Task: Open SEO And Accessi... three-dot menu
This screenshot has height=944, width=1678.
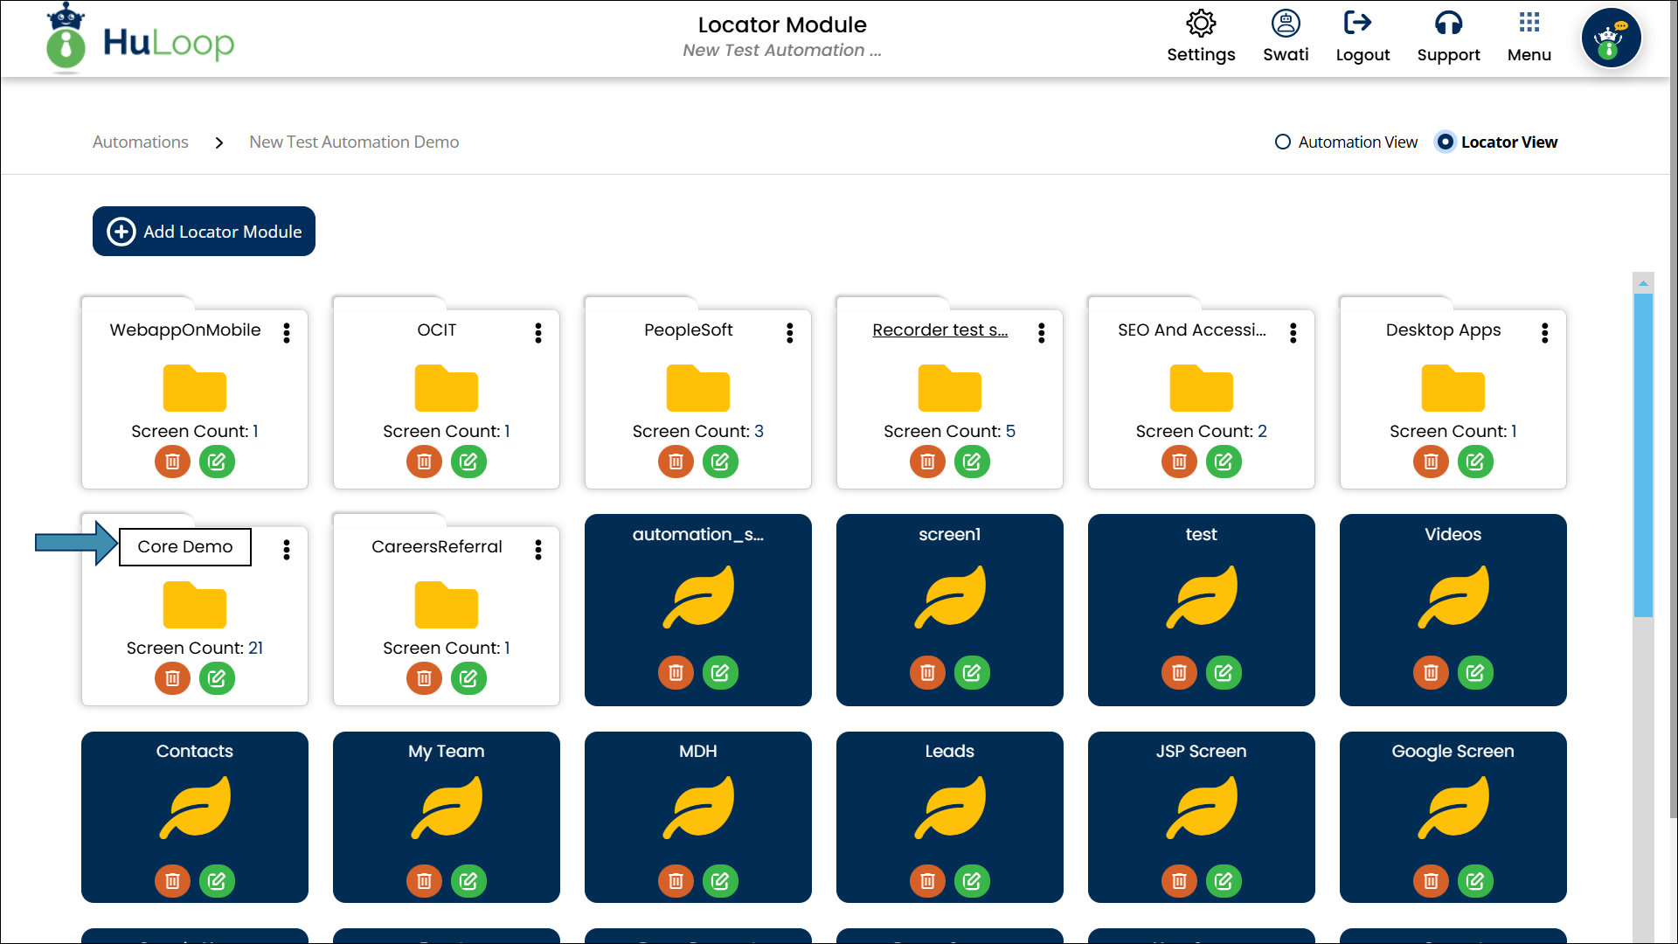Action: pos(1293,333)
